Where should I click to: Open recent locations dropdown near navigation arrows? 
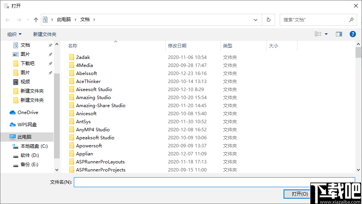coord(28,20)
